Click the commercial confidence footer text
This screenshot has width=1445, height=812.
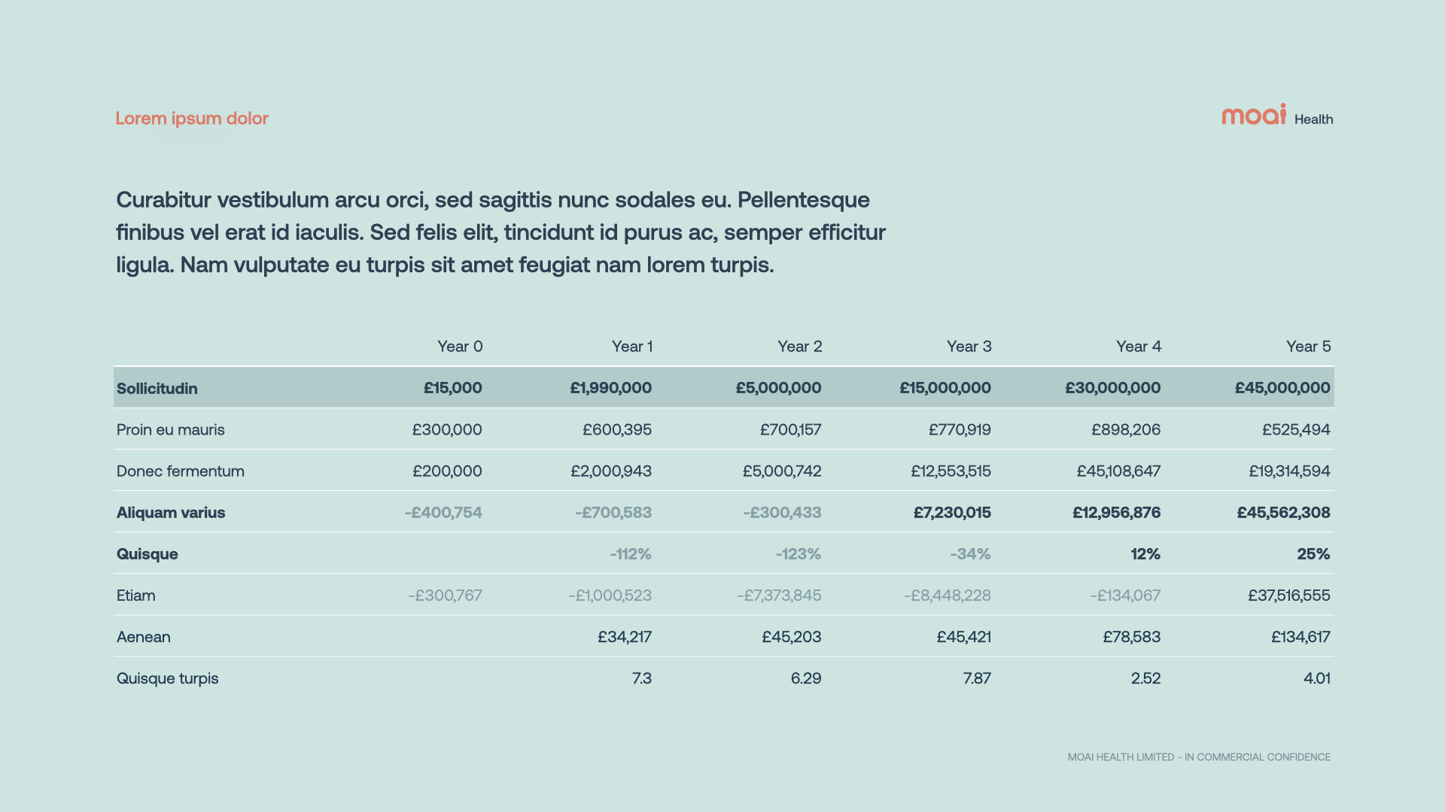[x=1199, y=757]
